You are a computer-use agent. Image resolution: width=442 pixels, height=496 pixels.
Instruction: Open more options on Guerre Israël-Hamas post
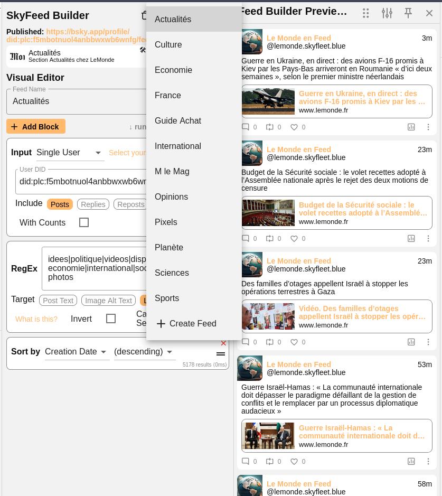click(x=428, y=461)
